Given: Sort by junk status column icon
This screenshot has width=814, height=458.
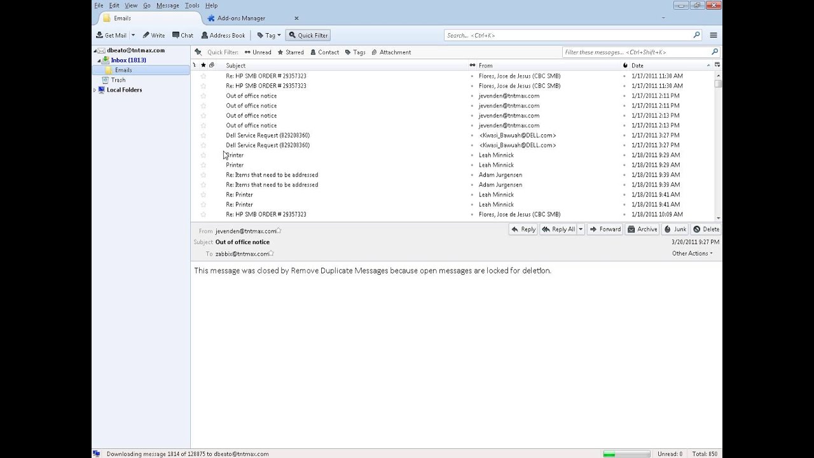Looking at the screenshot, I should [x=625, y=66].
